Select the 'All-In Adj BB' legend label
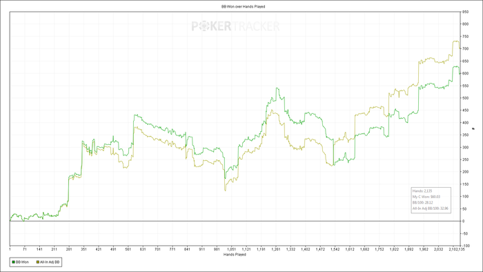This screenshot has height=272, width=483. coord(50,262)
